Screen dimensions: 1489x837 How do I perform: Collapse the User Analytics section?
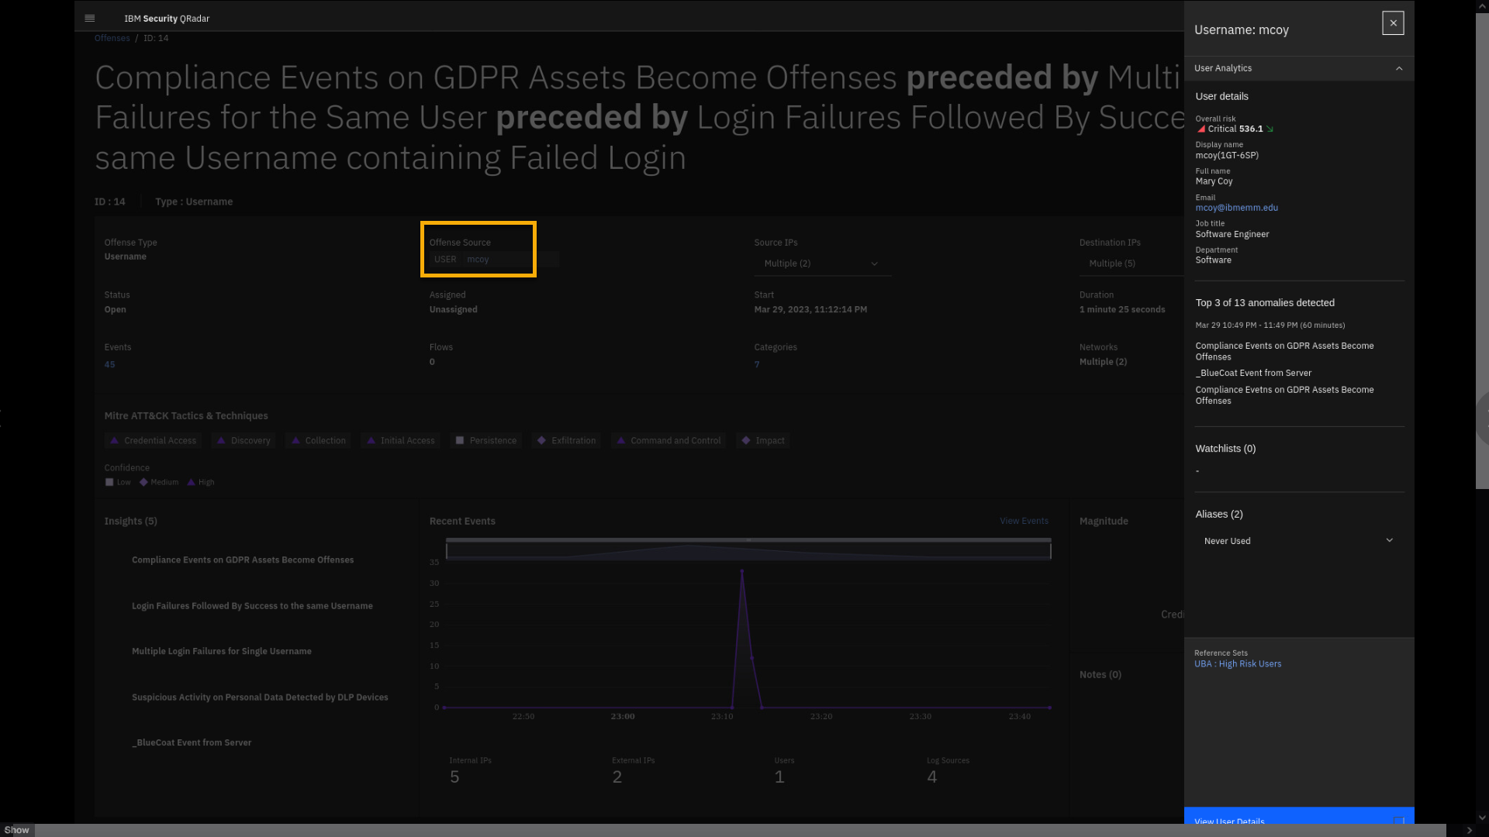point(1399,68)
